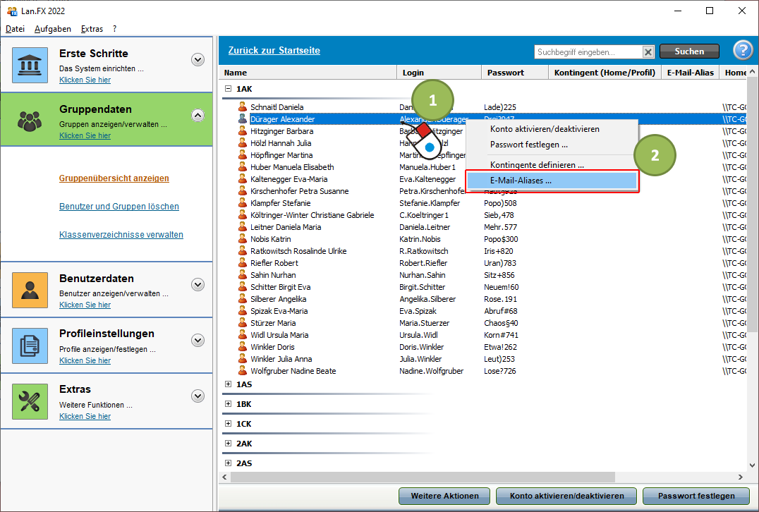Select E-Mail-Aliases from the context menu
The image size is (759, 512).
coord(521,181)
